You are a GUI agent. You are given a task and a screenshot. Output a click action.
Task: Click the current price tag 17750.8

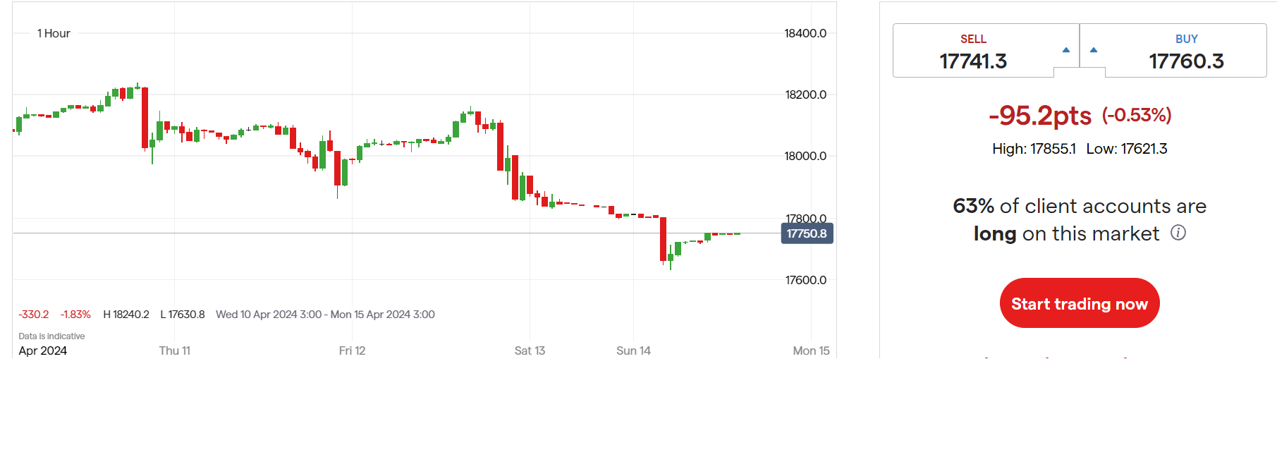click(x=807, y=233)
